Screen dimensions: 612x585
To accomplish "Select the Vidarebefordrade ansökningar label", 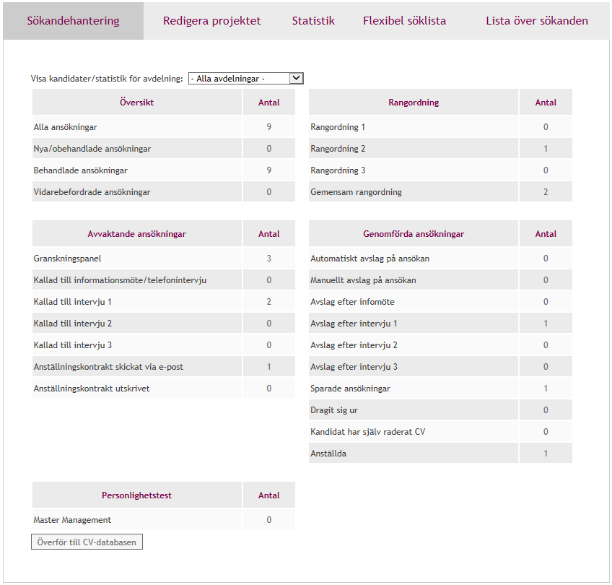I will (x=92, y=192).
